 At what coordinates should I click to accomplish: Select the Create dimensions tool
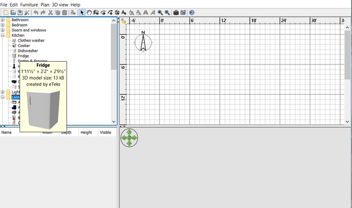(x=117, y=12)
